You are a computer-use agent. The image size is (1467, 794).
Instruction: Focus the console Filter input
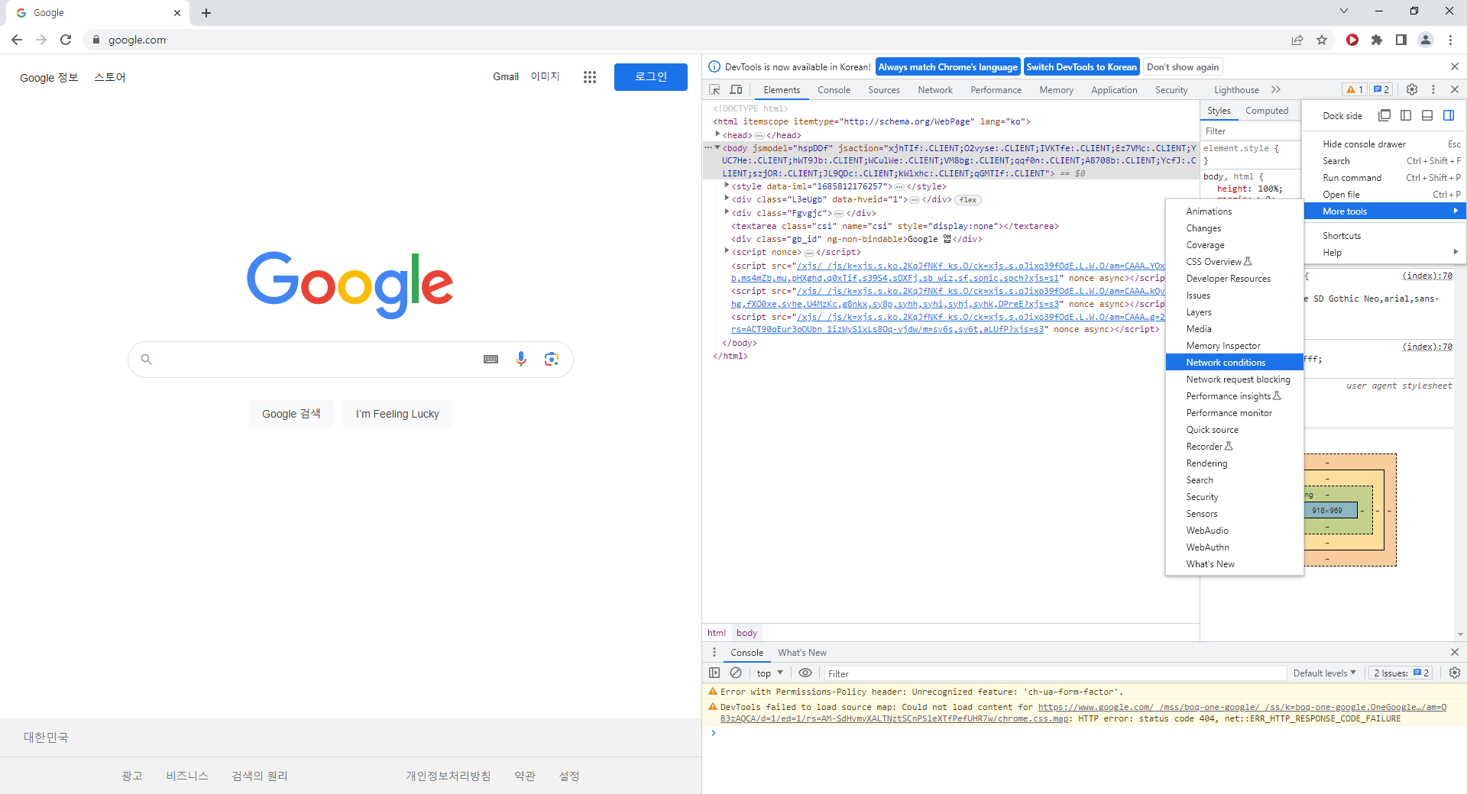pyautogui.click(x=1054, y=673)
